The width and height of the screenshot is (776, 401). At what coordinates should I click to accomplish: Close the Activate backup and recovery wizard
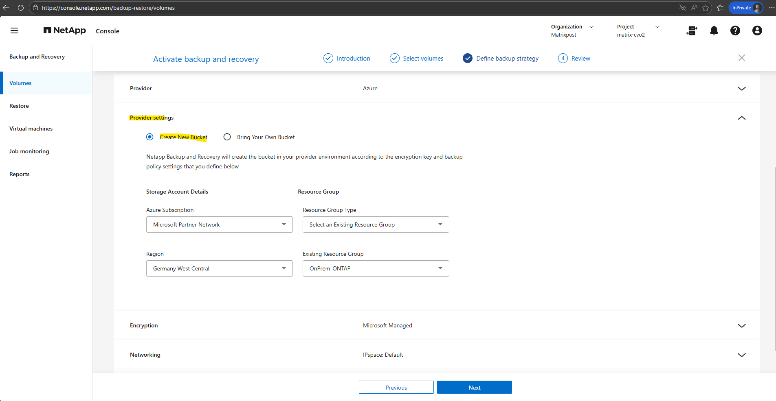tap(741, 58)
